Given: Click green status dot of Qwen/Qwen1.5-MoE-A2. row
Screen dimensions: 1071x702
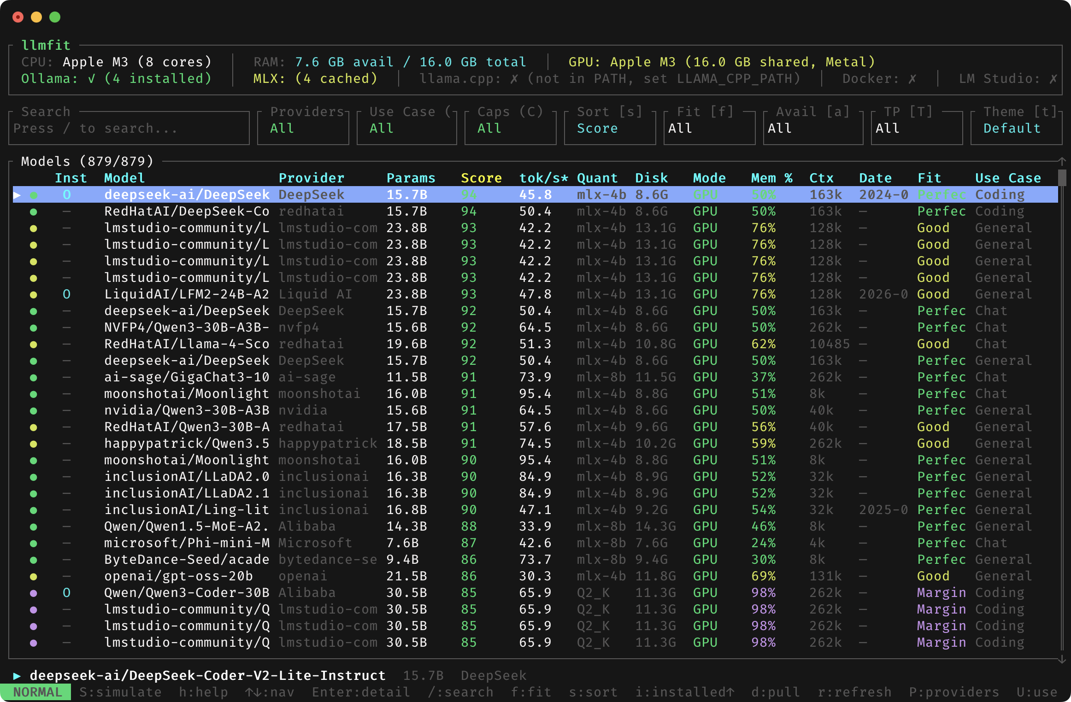Looking at the screenshot, I should 34,527.
